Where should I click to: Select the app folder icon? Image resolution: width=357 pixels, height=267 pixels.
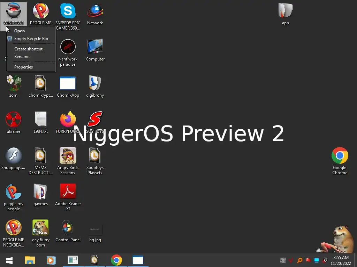285,14
